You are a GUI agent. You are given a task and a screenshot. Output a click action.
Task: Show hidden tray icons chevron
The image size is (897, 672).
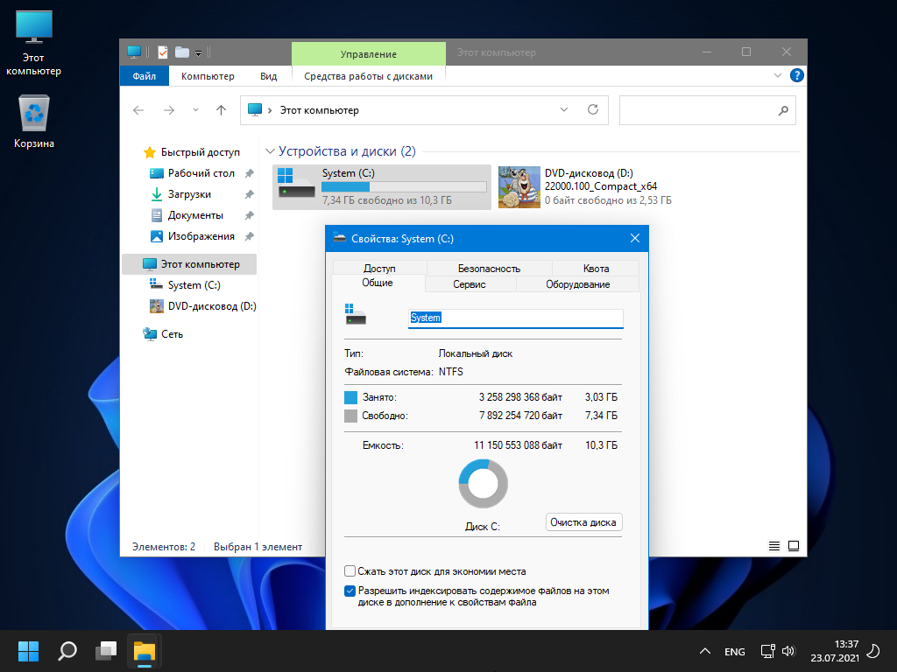[705, 651]
